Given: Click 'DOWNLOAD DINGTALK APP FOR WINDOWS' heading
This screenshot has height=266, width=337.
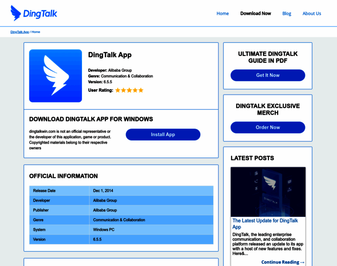Looking at the screenshot, I should coord(91,119).
